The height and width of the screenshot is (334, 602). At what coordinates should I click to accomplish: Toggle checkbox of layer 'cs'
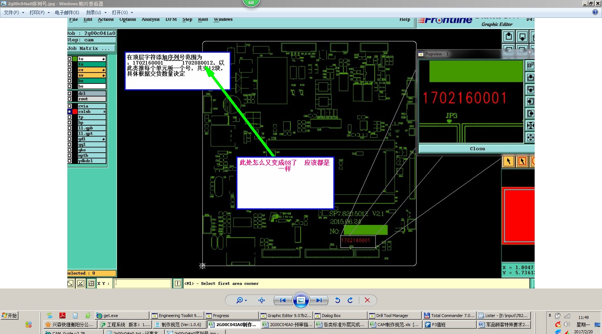[70, 70]
